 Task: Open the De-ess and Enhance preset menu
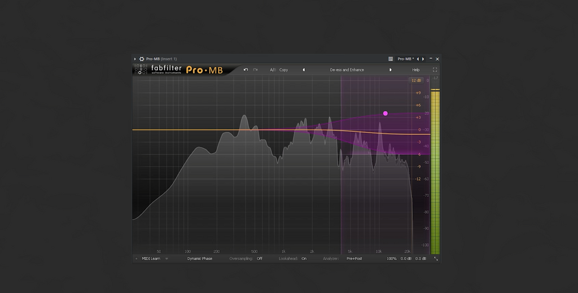[x=347, y=69]
